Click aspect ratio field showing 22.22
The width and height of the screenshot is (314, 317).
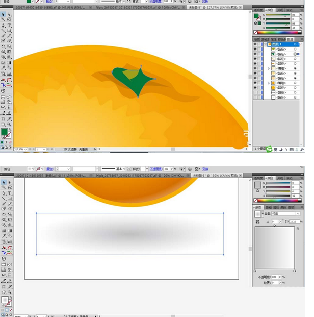(295, 222)
